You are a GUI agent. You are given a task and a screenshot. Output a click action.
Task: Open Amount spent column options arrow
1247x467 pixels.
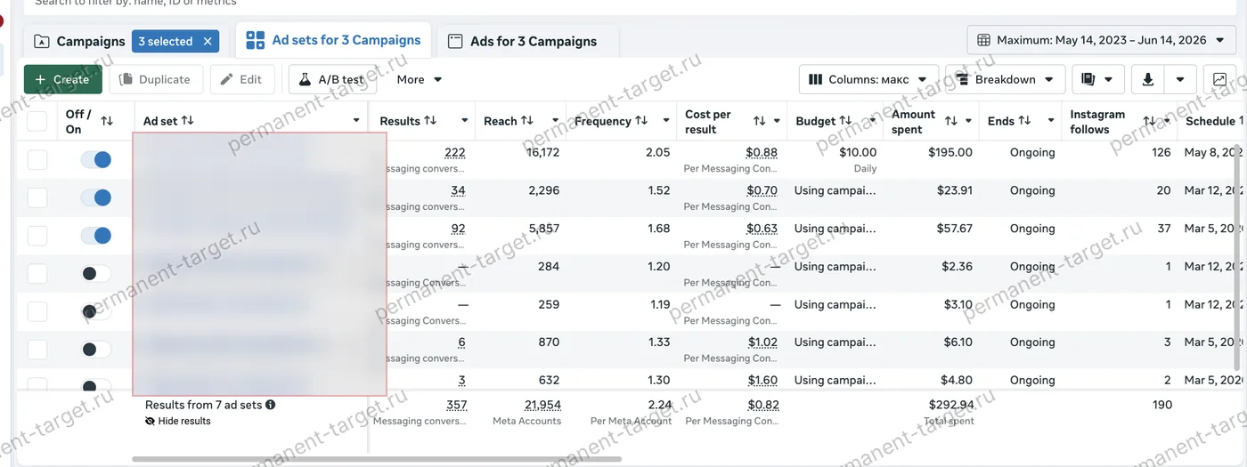point(968,121)
